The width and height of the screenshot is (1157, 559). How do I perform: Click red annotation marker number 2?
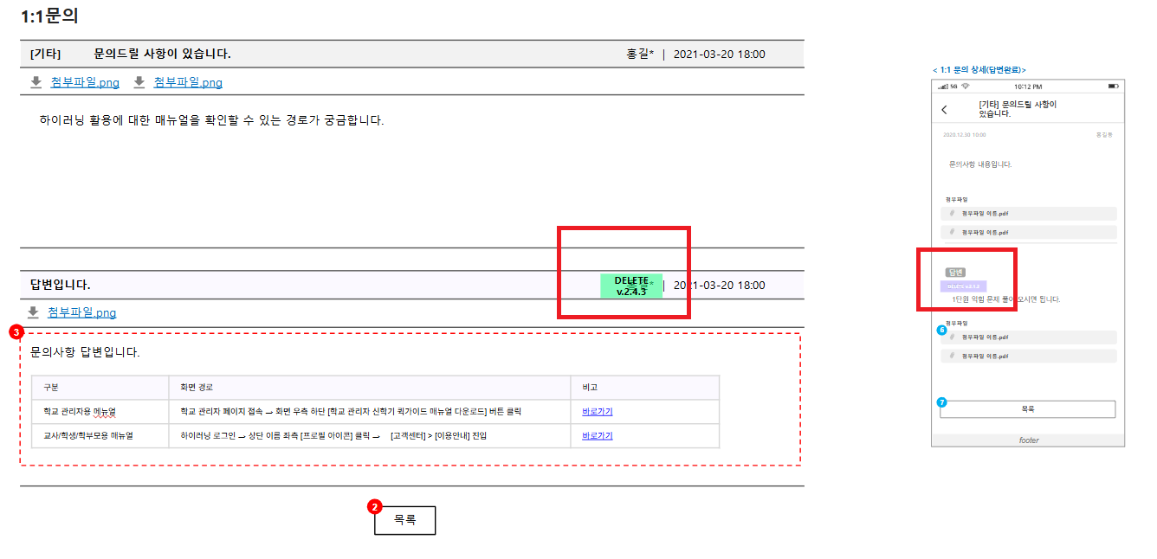[x=374, y=506]
